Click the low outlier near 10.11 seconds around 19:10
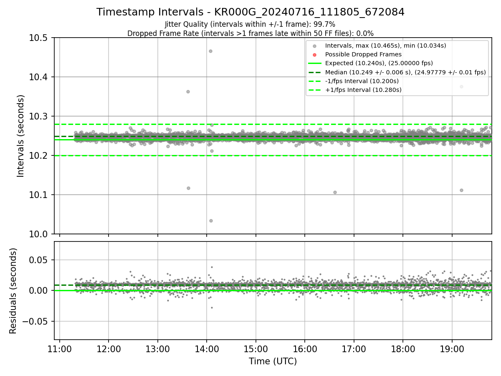This screenshot has width=501, height=376. 461,190
